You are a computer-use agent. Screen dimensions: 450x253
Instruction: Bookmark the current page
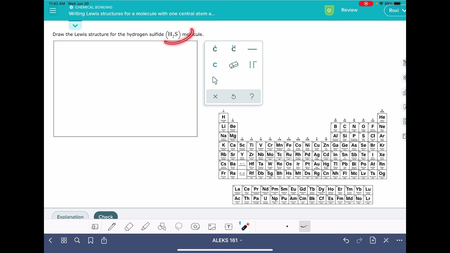coord(91,240)
